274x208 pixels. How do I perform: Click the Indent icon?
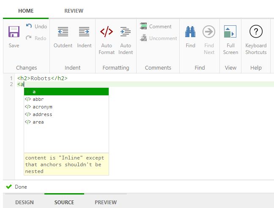click(84, 32)
